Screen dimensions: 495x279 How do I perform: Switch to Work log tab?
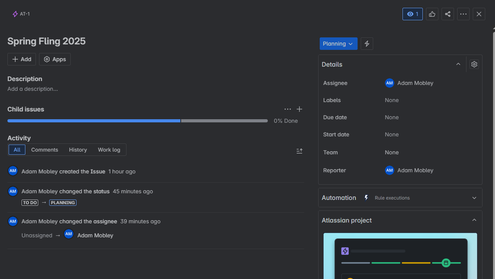(x=109, y=150)
